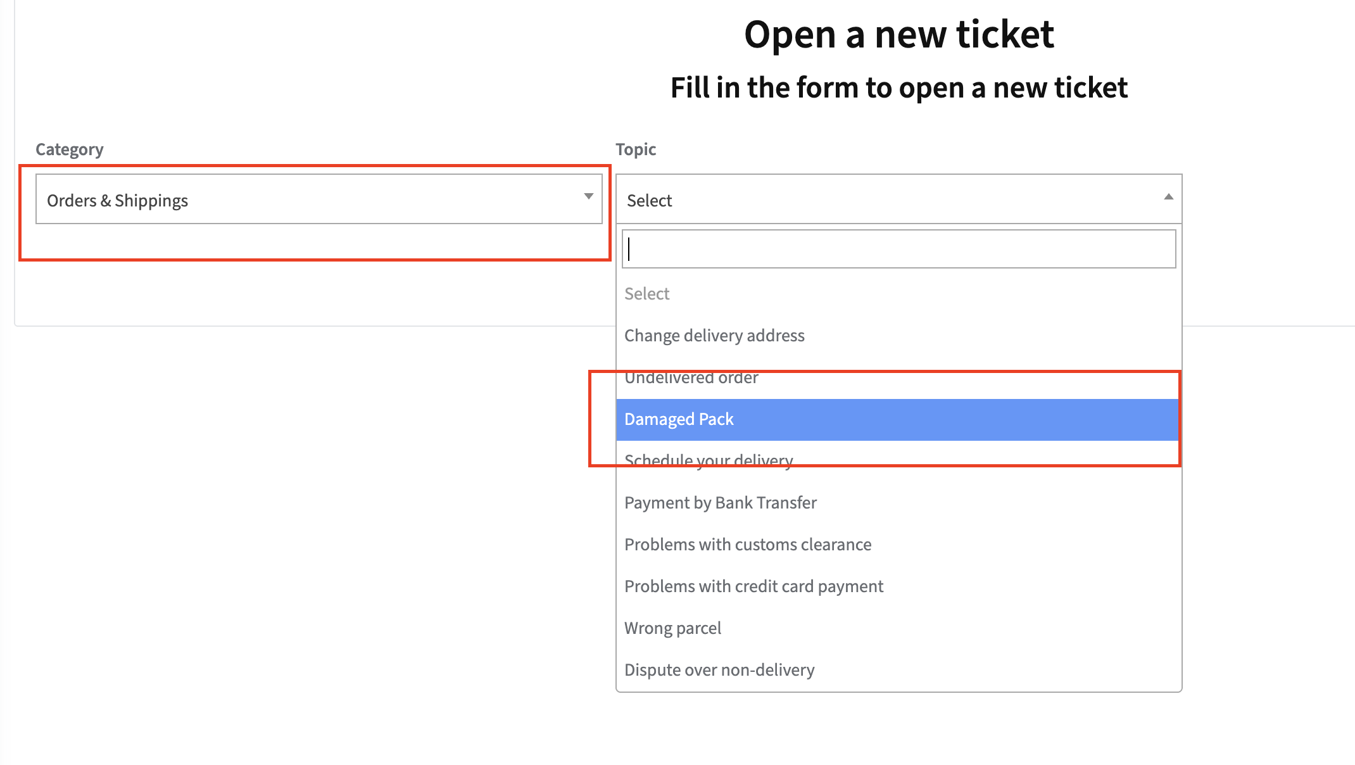Screen dimensions: 1355x765
Task: Choose Dispute over non-delivery option
Action: 719,670
